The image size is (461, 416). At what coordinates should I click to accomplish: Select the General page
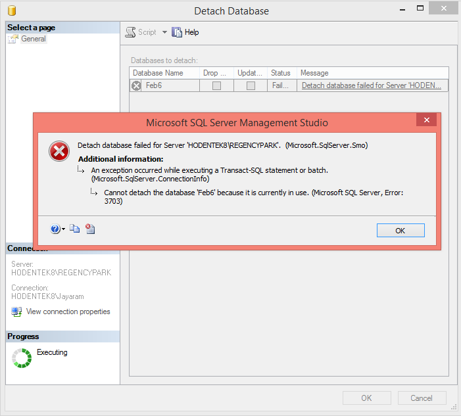(34, 39)
